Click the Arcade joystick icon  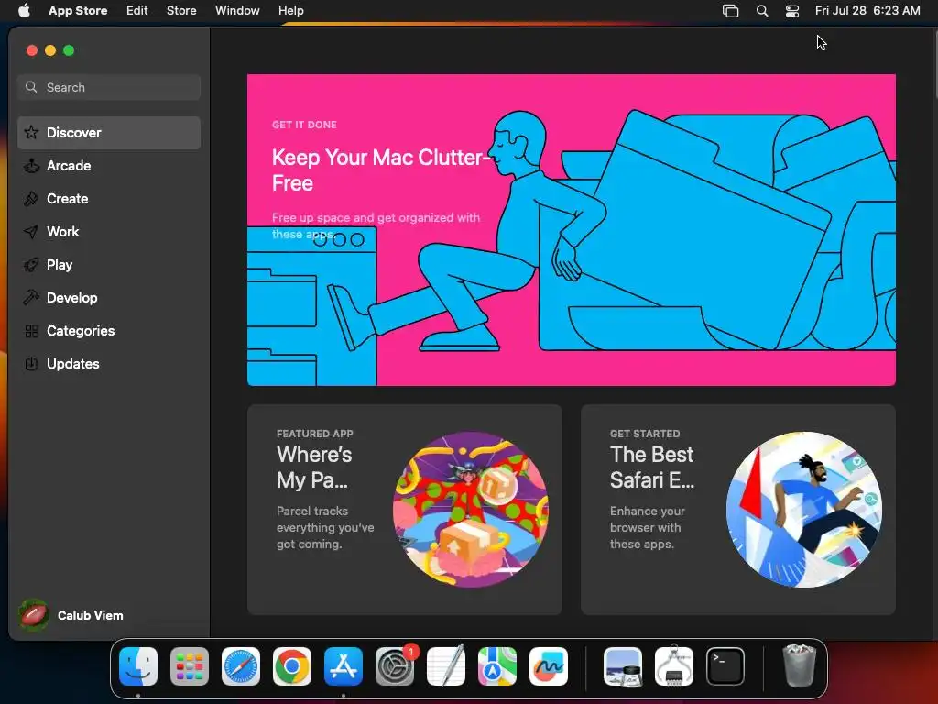pos(31,165)
